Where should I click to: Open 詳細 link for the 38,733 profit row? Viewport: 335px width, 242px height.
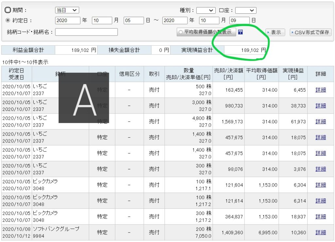[321, 106]
